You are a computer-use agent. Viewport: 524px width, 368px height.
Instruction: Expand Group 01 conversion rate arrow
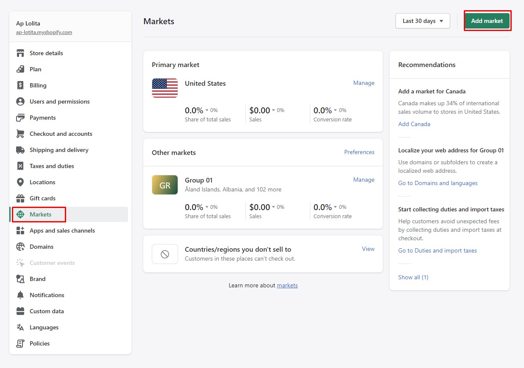click(x=336, y=207)
